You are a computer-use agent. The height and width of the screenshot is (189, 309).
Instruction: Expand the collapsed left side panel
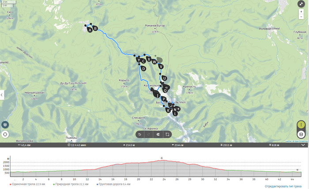click(2, 95)
